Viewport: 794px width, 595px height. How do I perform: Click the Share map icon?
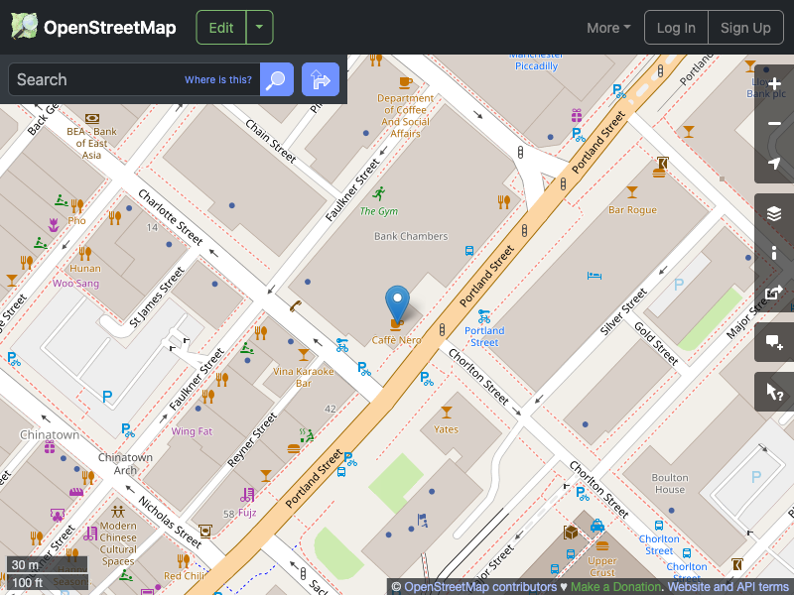[x=774, y=294]
